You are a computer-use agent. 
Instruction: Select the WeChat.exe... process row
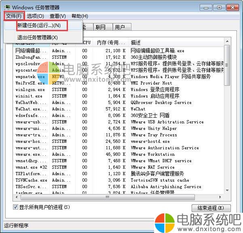[x=118, y=109]
